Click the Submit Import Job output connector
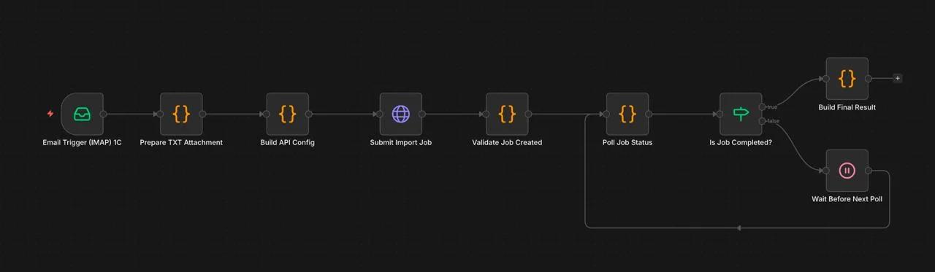Screen dimensions: 935x272 [422, 114]
